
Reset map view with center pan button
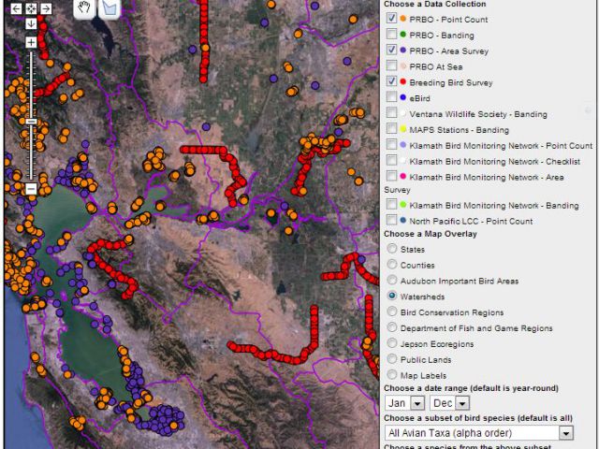click(31, 8)
